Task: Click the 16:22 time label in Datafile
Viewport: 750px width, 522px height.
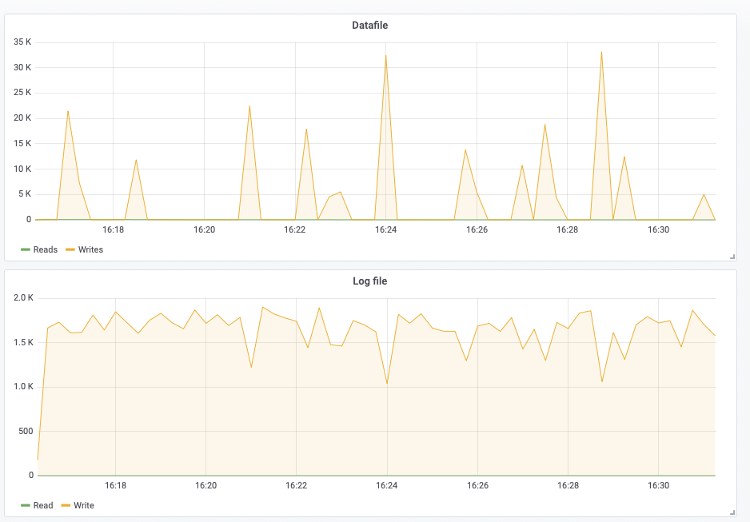Action: [294, 230]
